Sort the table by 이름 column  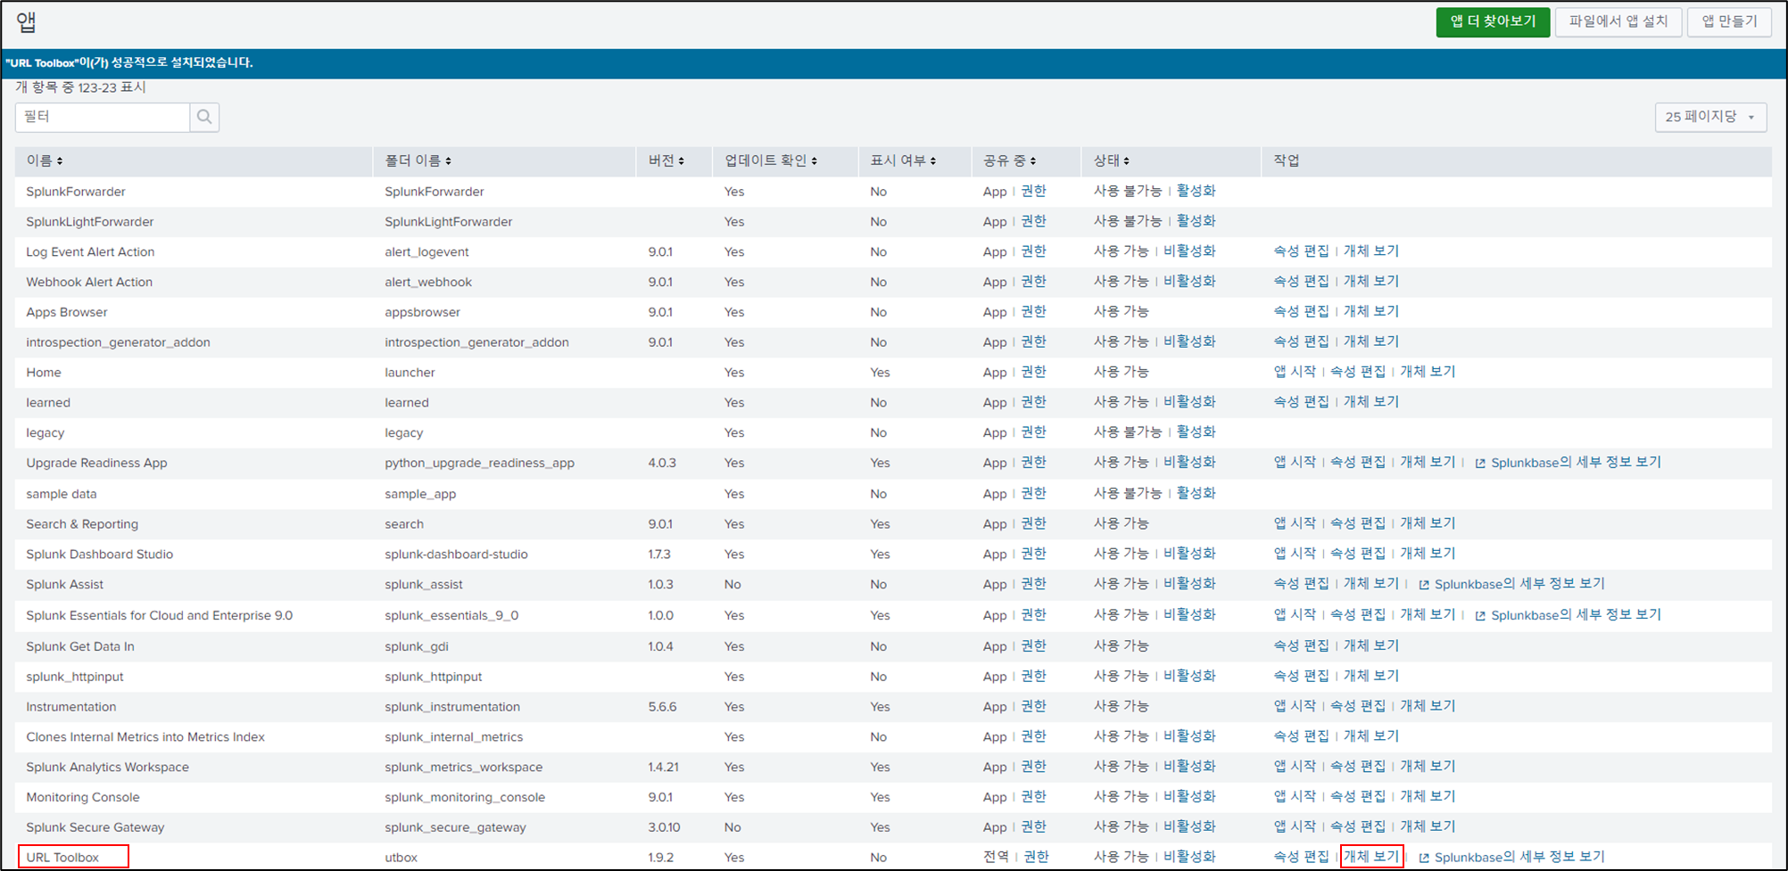click(45, 160)
